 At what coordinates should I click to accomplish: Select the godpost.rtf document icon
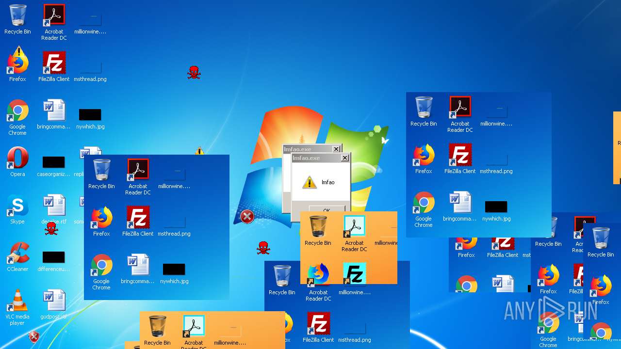coord(54,301)
